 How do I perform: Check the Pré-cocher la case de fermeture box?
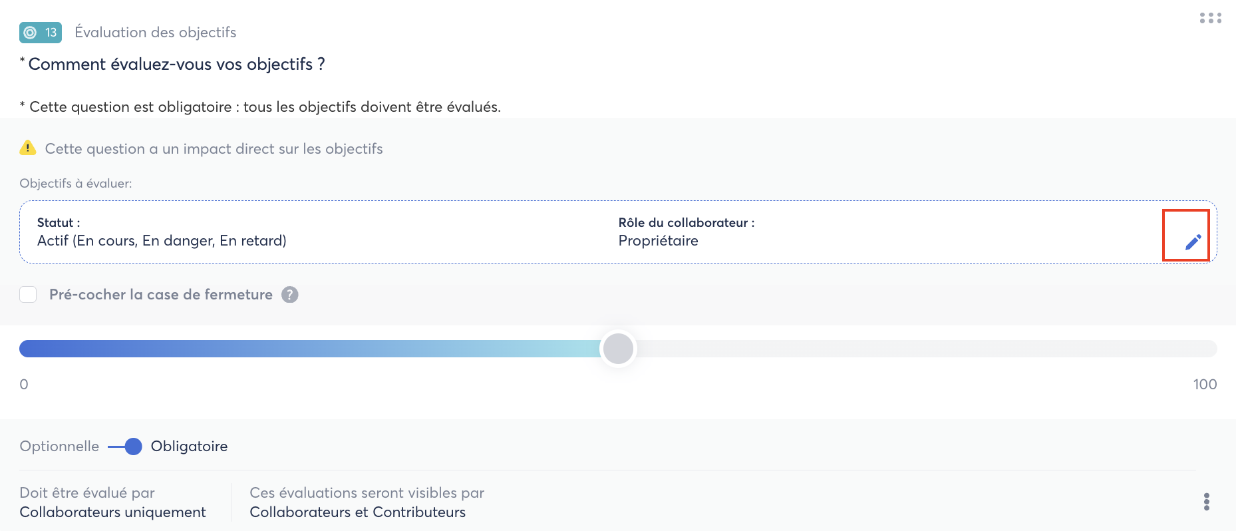point(28,295)
